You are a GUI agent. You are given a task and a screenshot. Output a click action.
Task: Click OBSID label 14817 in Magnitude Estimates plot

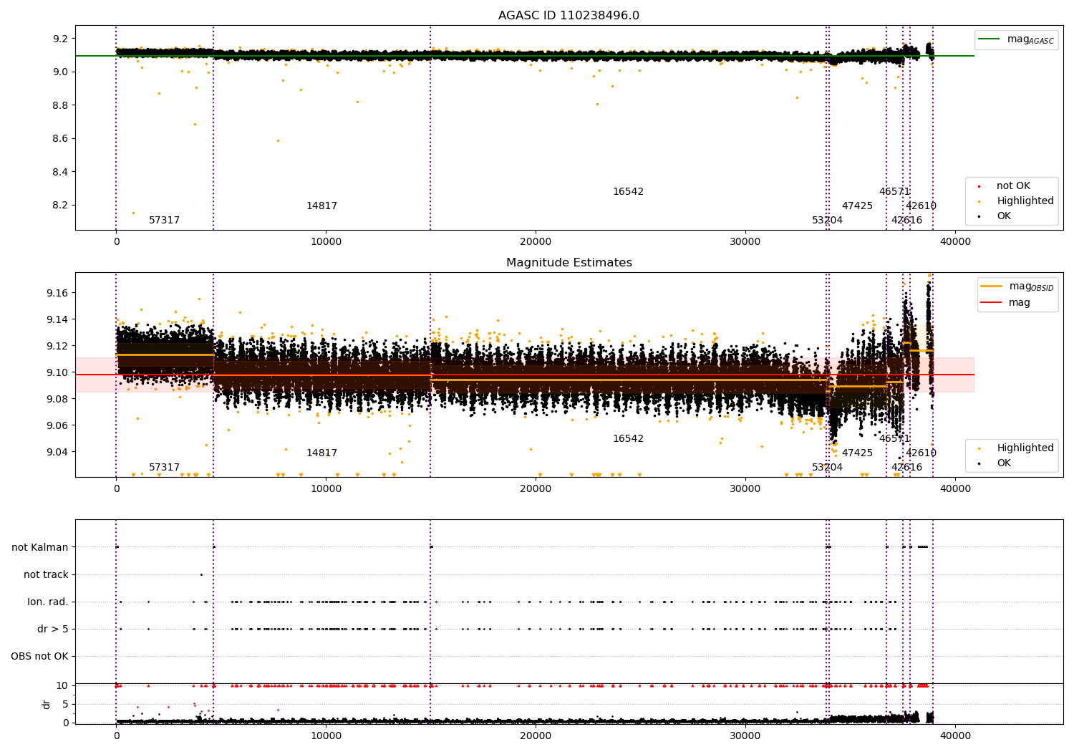click(x=321, y=453)
